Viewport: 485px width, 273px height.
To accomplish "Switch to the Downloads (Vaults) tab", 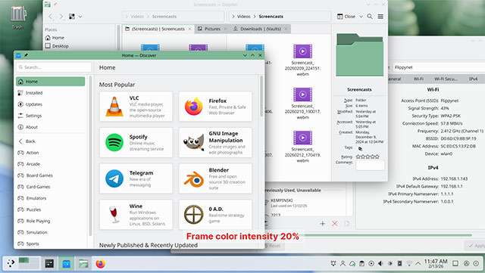I will click(260, 29).
